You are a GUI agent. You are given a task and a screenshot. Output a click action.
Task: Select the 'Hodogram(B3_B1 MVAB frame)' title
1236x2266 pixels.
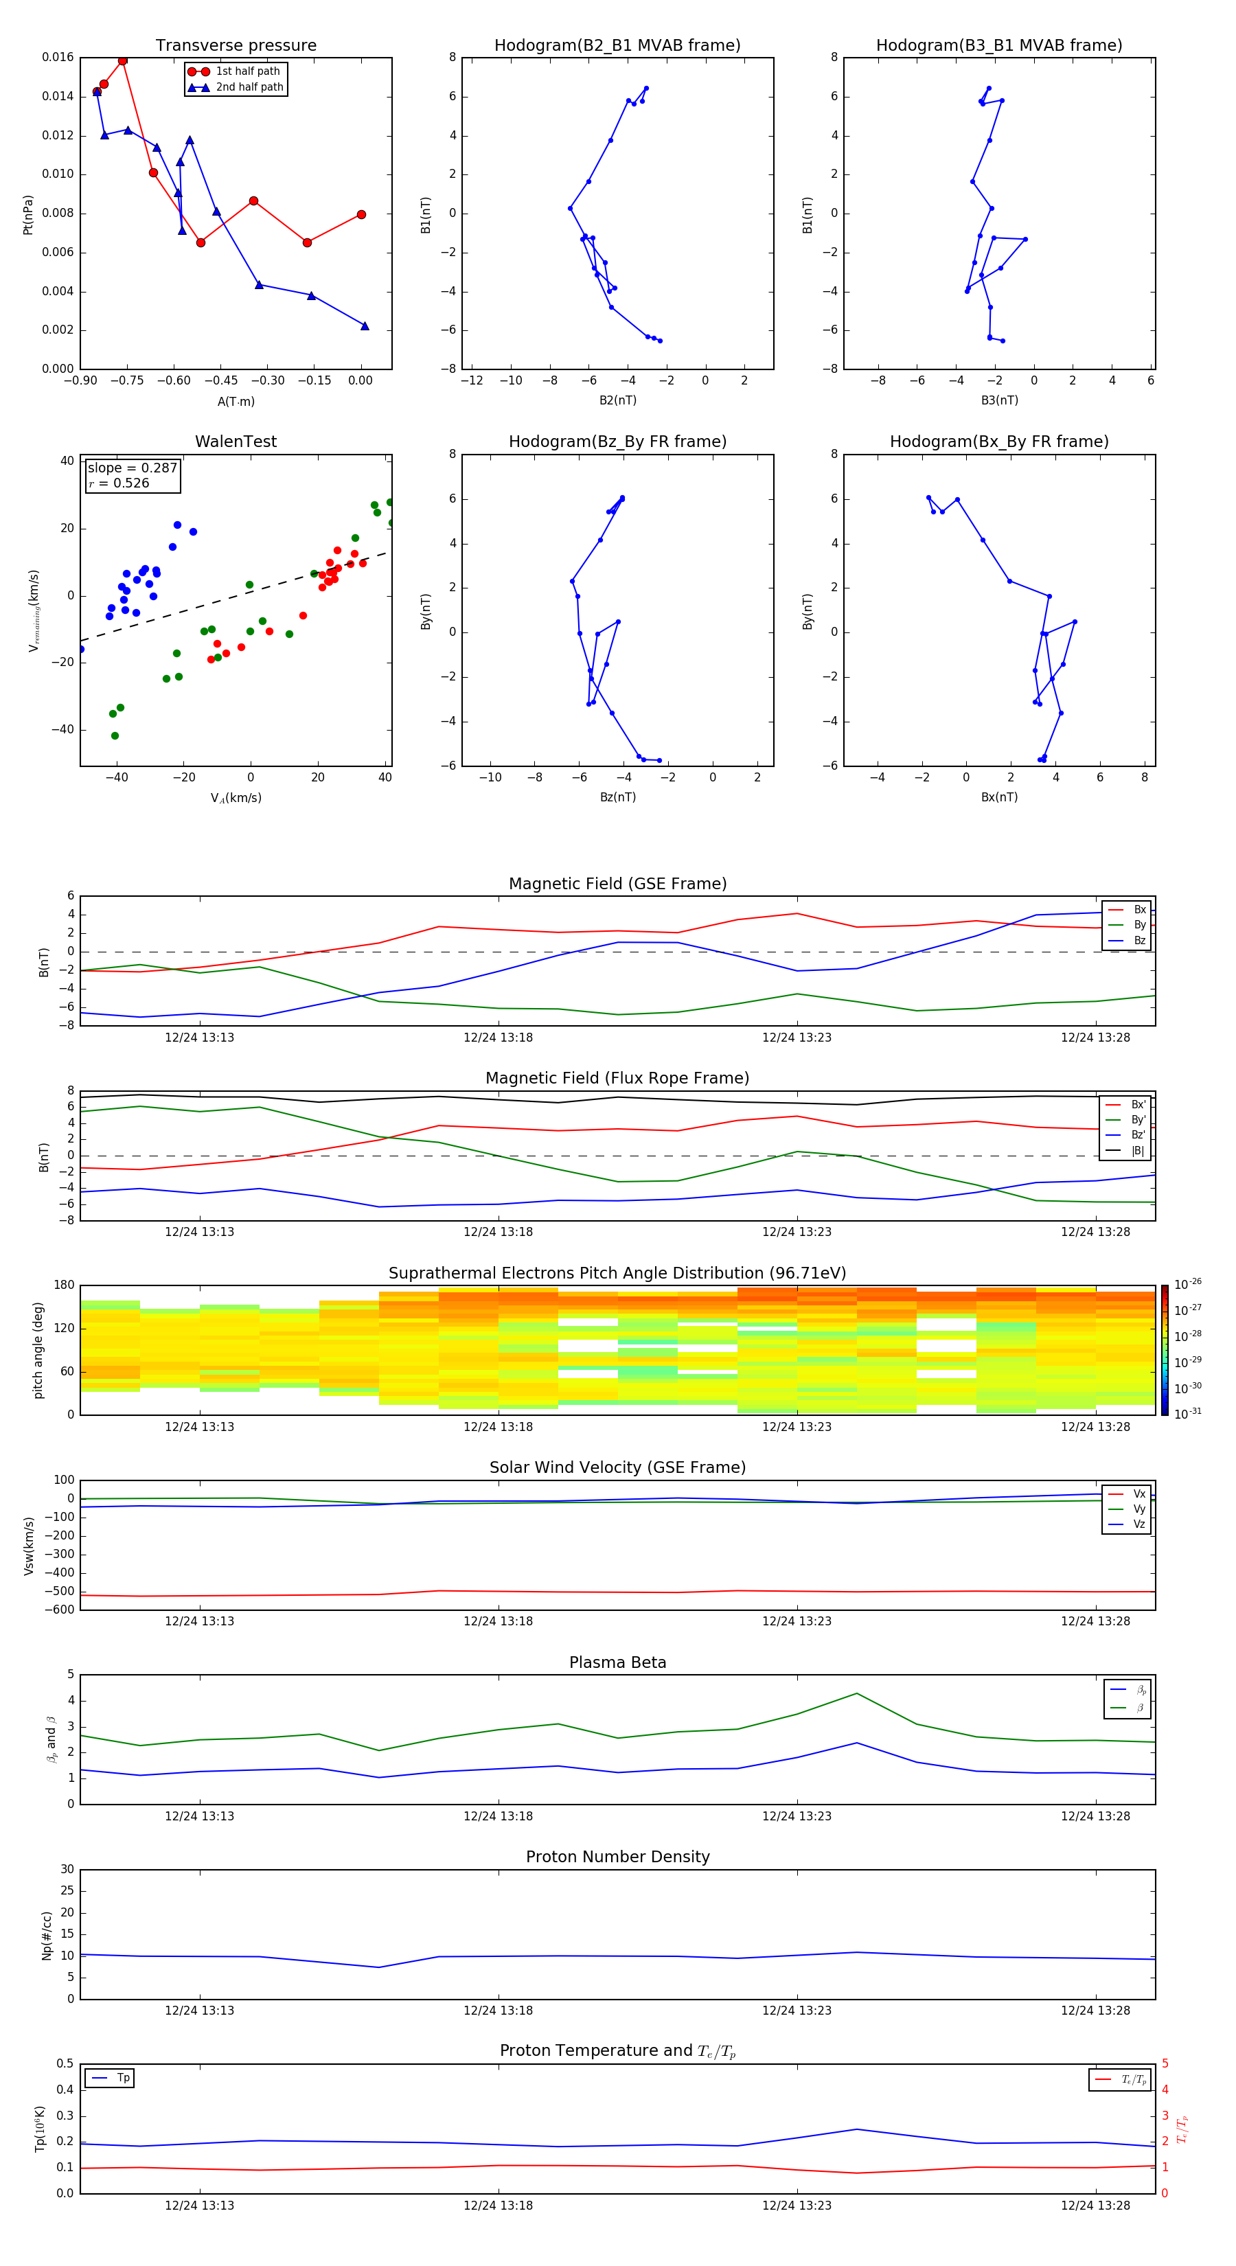pos(999,46)
